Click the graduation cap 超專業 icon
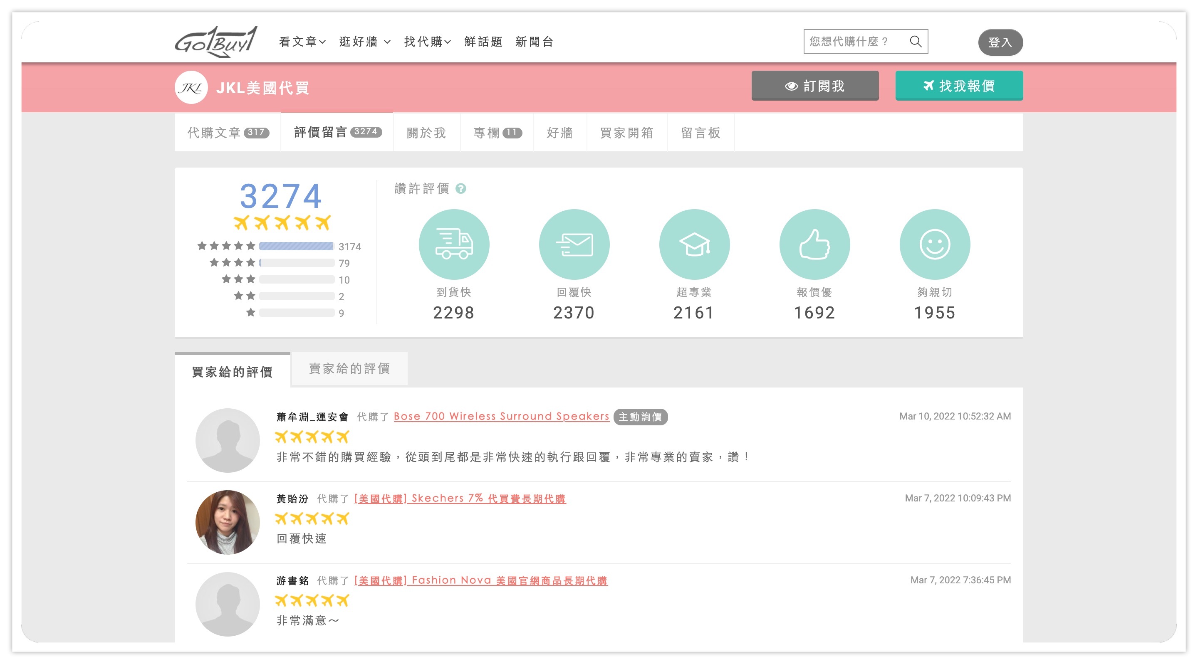The width and height of the screenshot is (1198, 664). coord(694,244)
